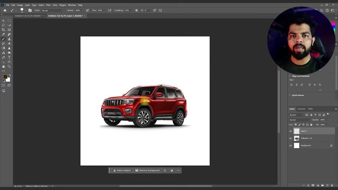Hide the Background layer eye
Viewport: 338px width, 190px height.
click(291, 146)
